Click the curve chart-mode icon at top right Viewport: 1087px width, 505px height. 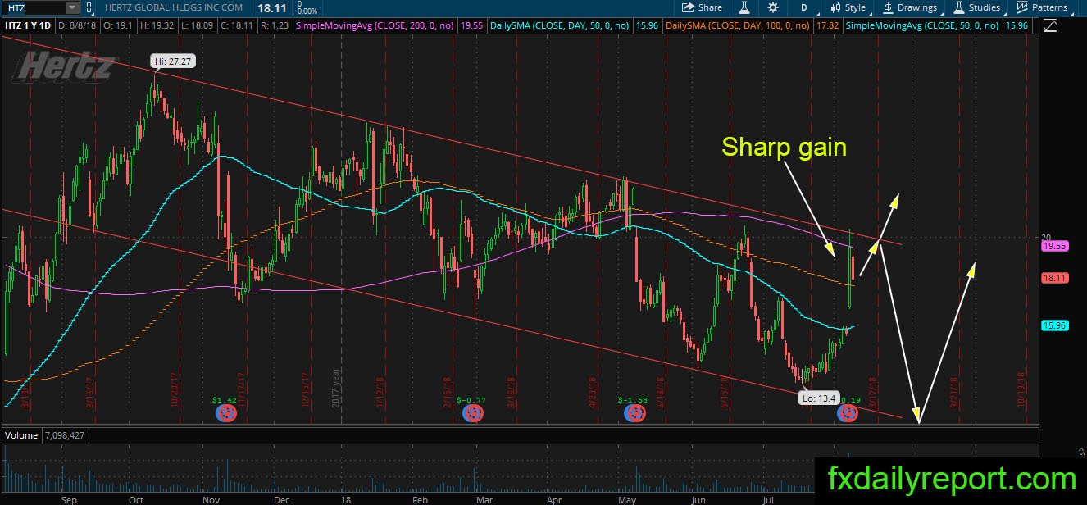tap(1052, 26)
